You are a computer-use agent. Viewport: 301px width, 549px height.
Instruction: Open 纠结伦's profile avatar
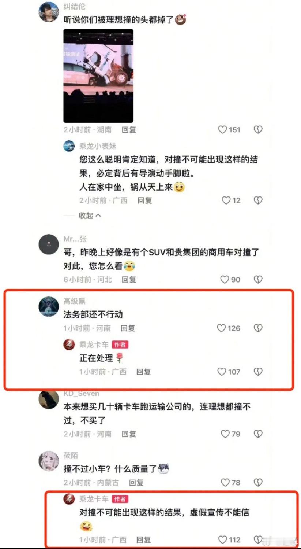click(x=49, y=12)
